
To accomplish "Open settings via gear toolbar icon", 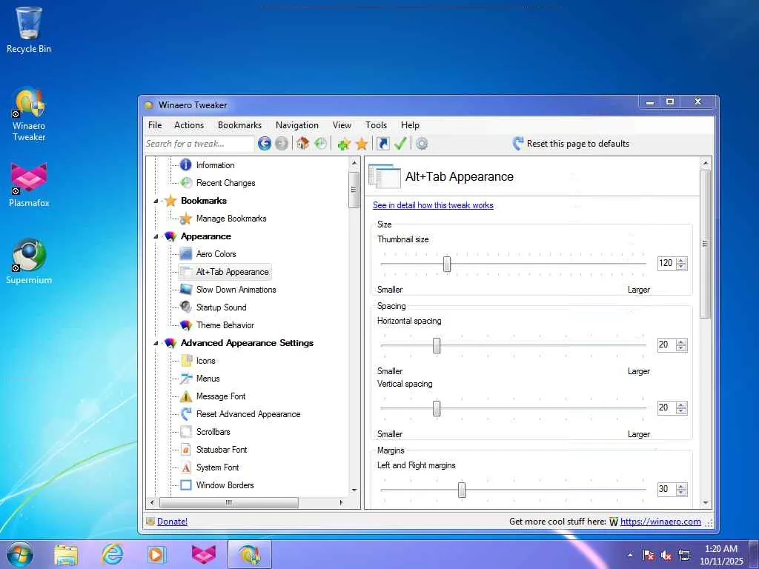I will pos(422,144).
